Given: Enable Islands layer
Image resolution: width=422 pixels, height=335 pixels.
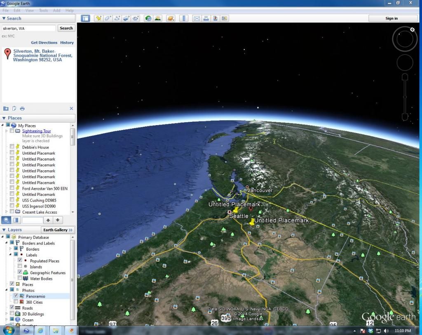Looking at the screenshot, I should point(20,266).
